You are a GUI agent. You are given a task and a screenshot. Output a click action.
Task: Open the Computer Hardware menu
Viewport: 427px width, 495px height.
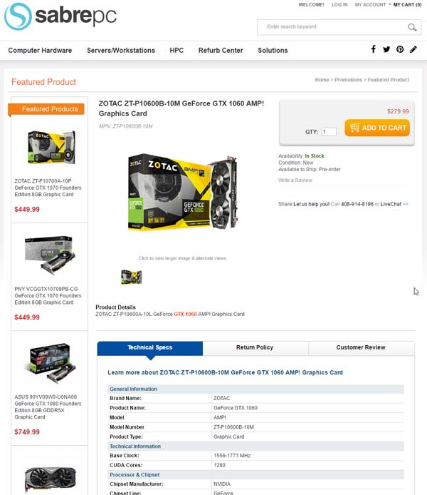(40, 51)
